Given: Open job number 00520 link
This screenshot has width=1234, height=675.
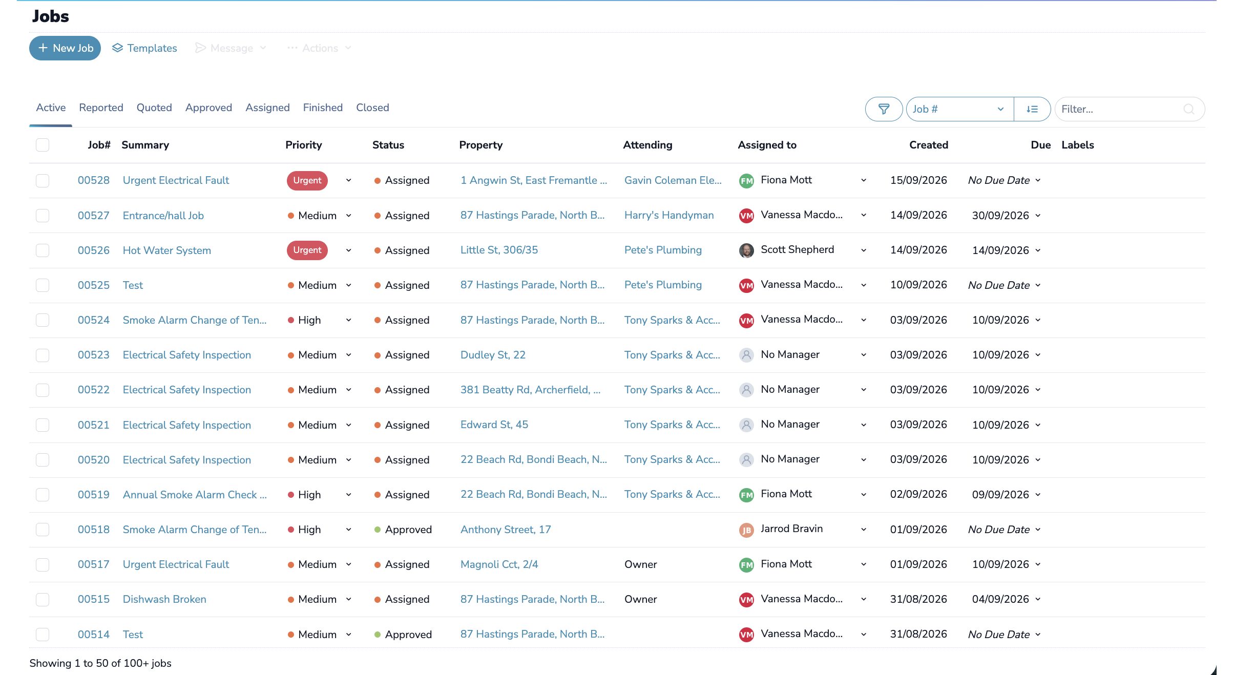Looking at the screenshot, I should click(94, 460).
